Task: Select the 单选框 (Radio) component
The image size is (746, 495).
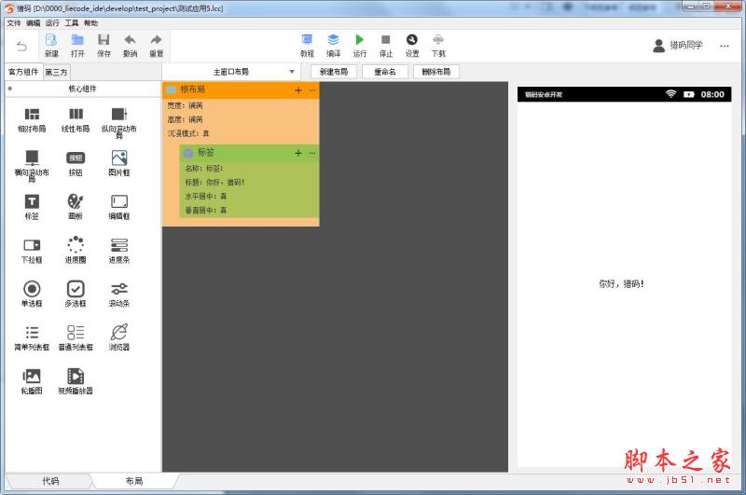Action: (x=32, y=294)
